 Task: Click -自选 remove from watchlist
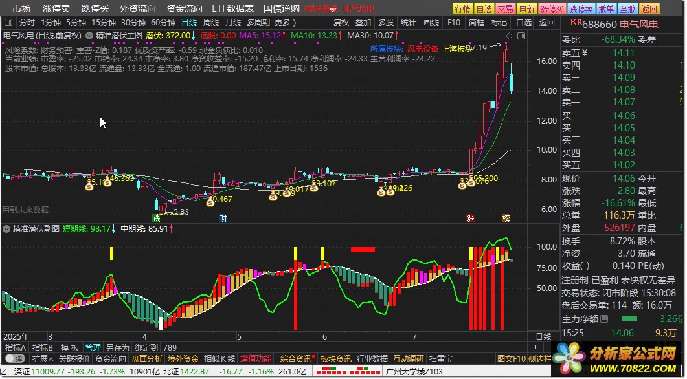523,23
